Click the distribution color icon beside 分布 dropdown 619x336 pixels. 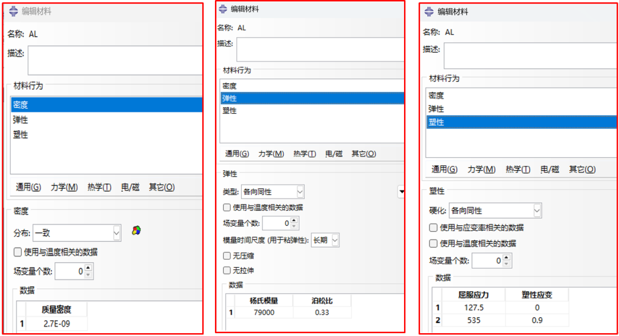(136, 230)
